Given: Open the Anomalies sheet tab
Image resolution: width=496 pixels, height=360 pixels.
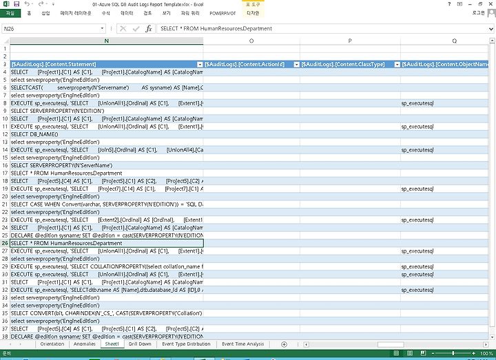Looking at the screenshot, I should click(x=85, y=344).
